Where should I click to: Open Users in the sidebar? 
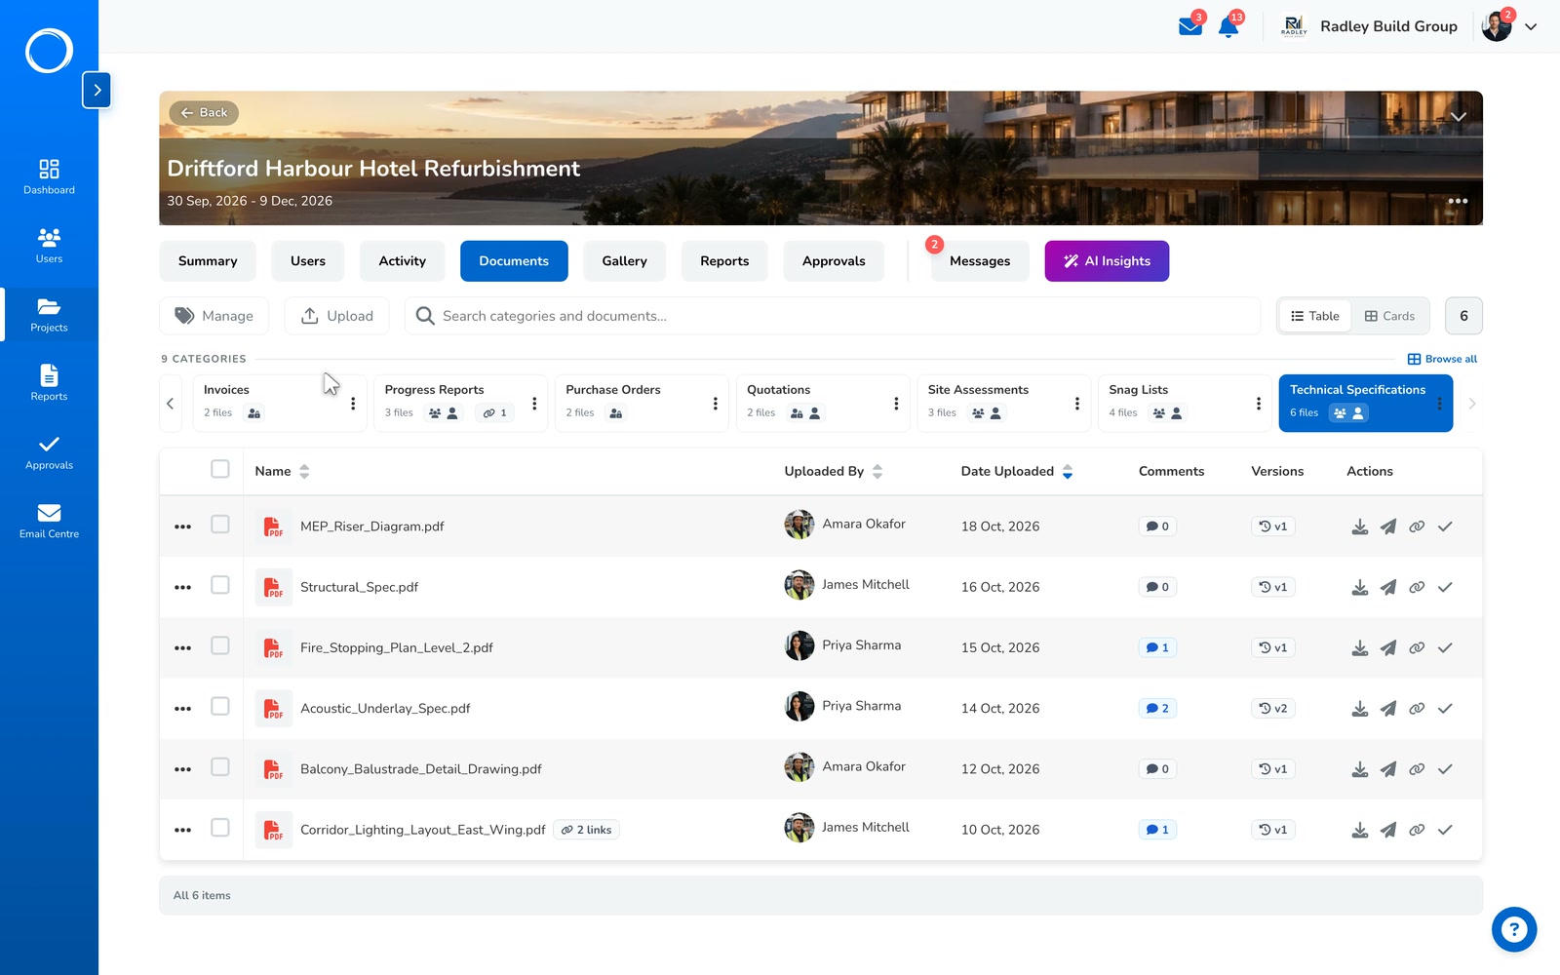tap(49, 246)
